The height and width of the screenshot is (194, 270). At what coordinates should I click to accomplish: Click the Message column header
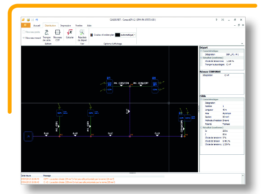pyautogui.click(x=47, y=176)
